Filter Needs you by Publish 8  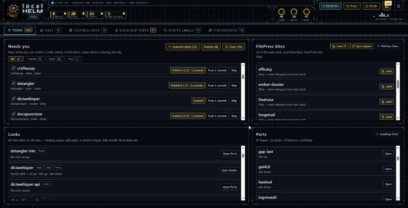(35, 59)
